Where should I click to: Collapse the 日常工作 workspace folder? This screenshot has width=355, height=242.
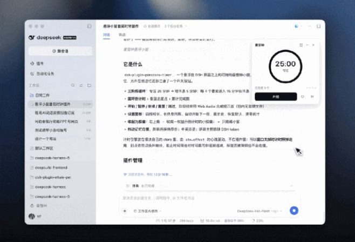pos(40,95)
